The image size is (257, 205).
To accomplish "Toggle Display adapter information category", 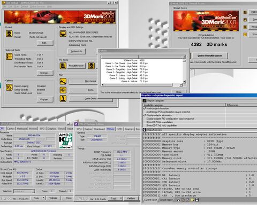I will [x=145, y=115].
